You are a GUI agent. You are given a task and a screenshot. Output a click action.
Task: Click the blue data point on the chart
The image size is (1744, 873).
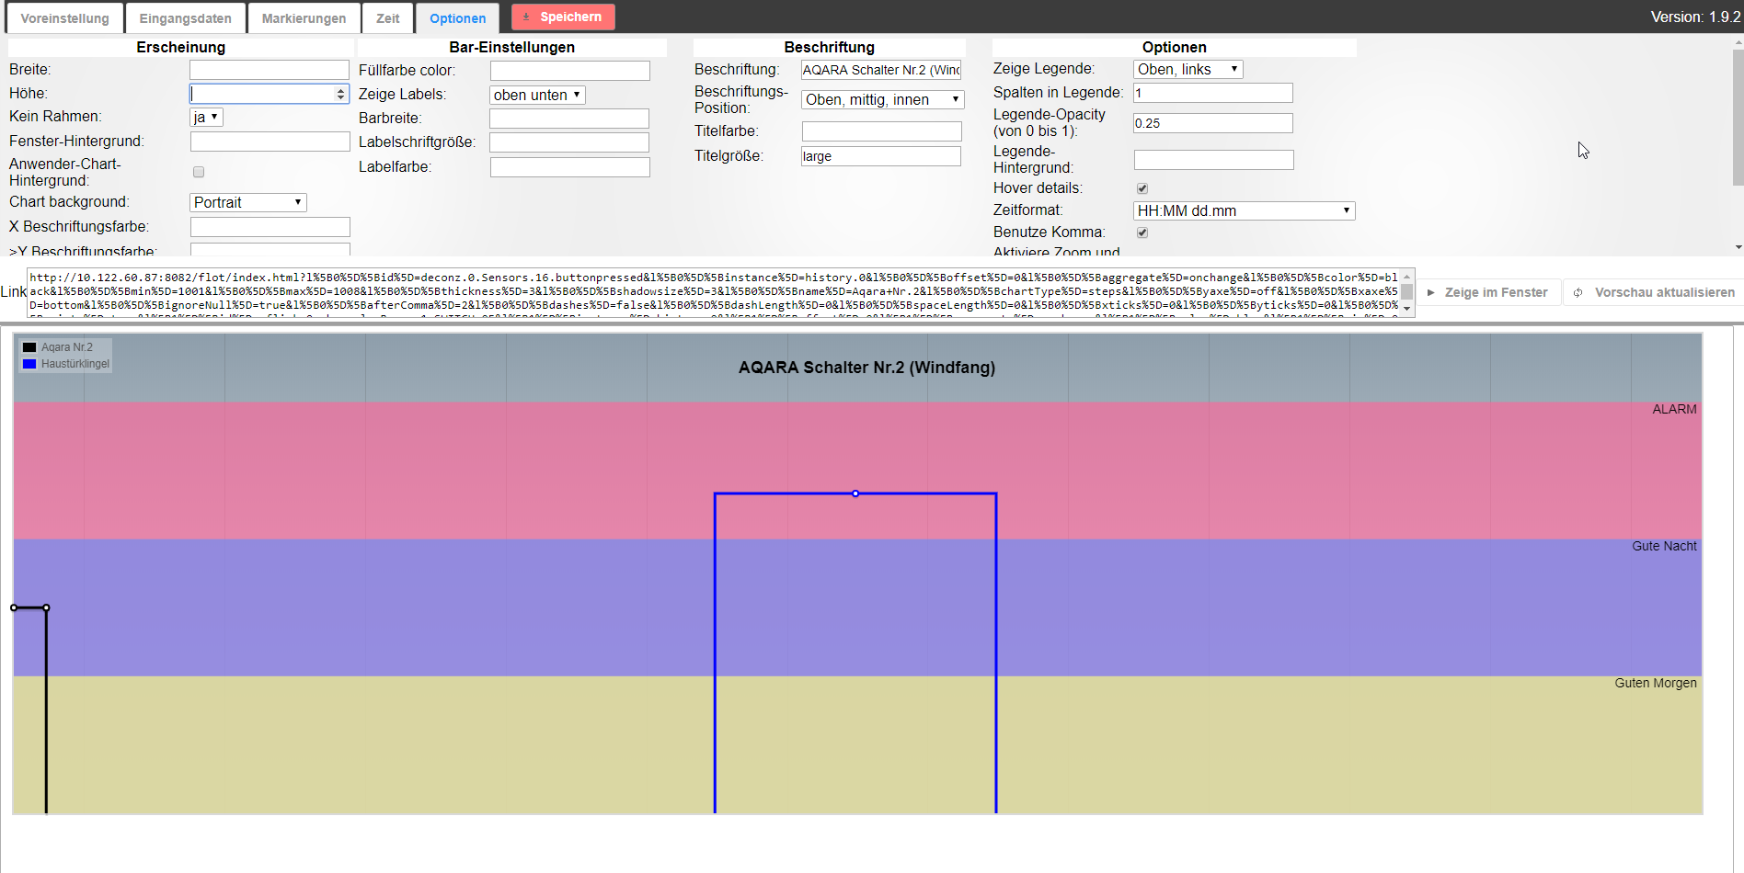(x=855, y=493)
